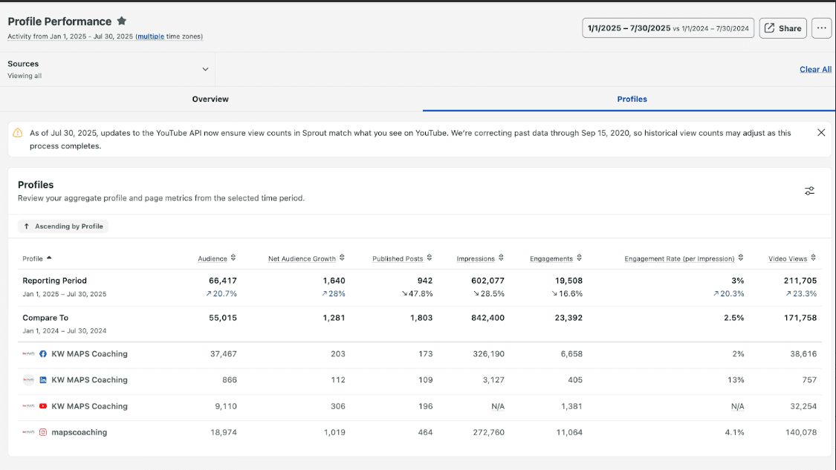Open the three-dot more options menu
This screenshot has height=470, width=836.
click(x=821, y=28)
